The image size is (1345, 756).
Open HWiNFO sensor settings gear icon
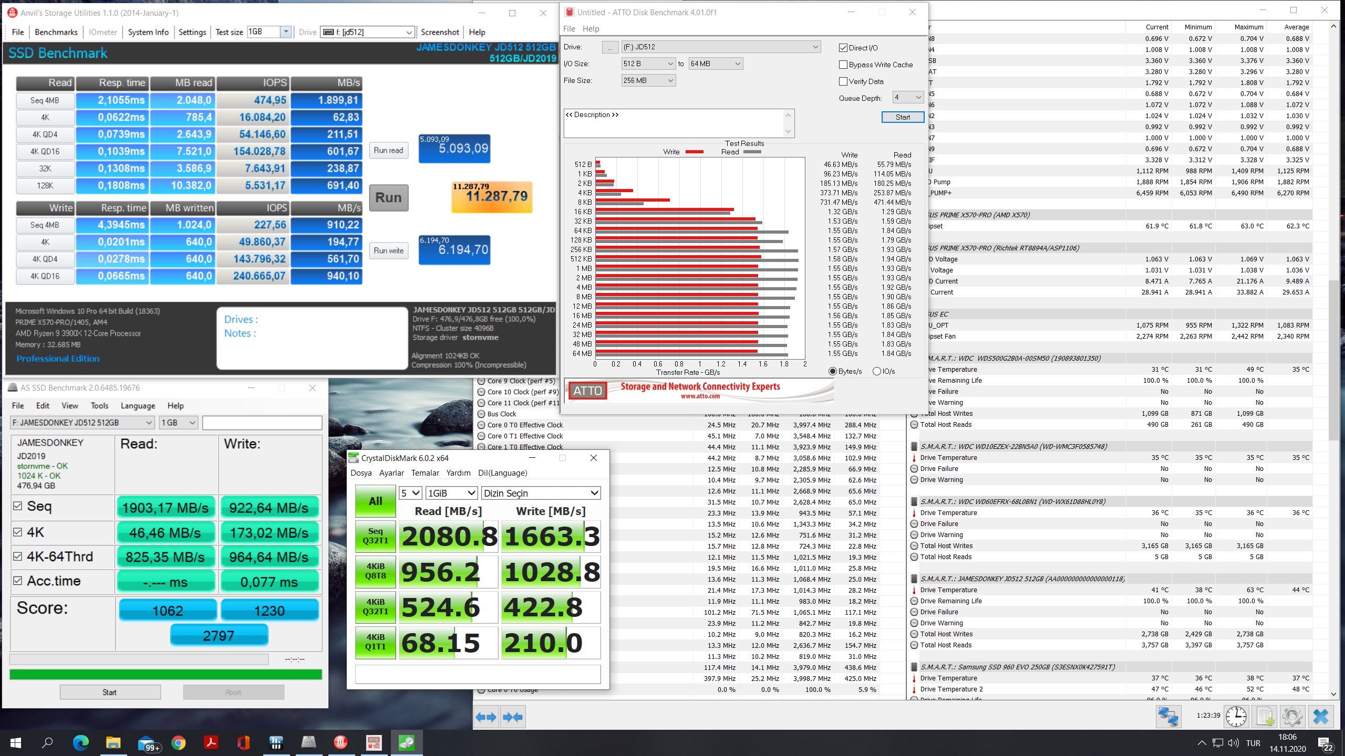(x=1292, y=717)
